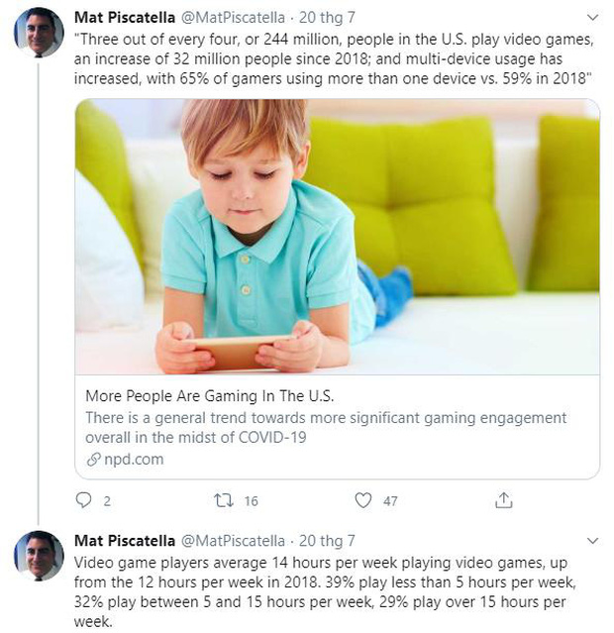Open the share icon on first tweet
The image size is (614, 633).
pos(504,500)
